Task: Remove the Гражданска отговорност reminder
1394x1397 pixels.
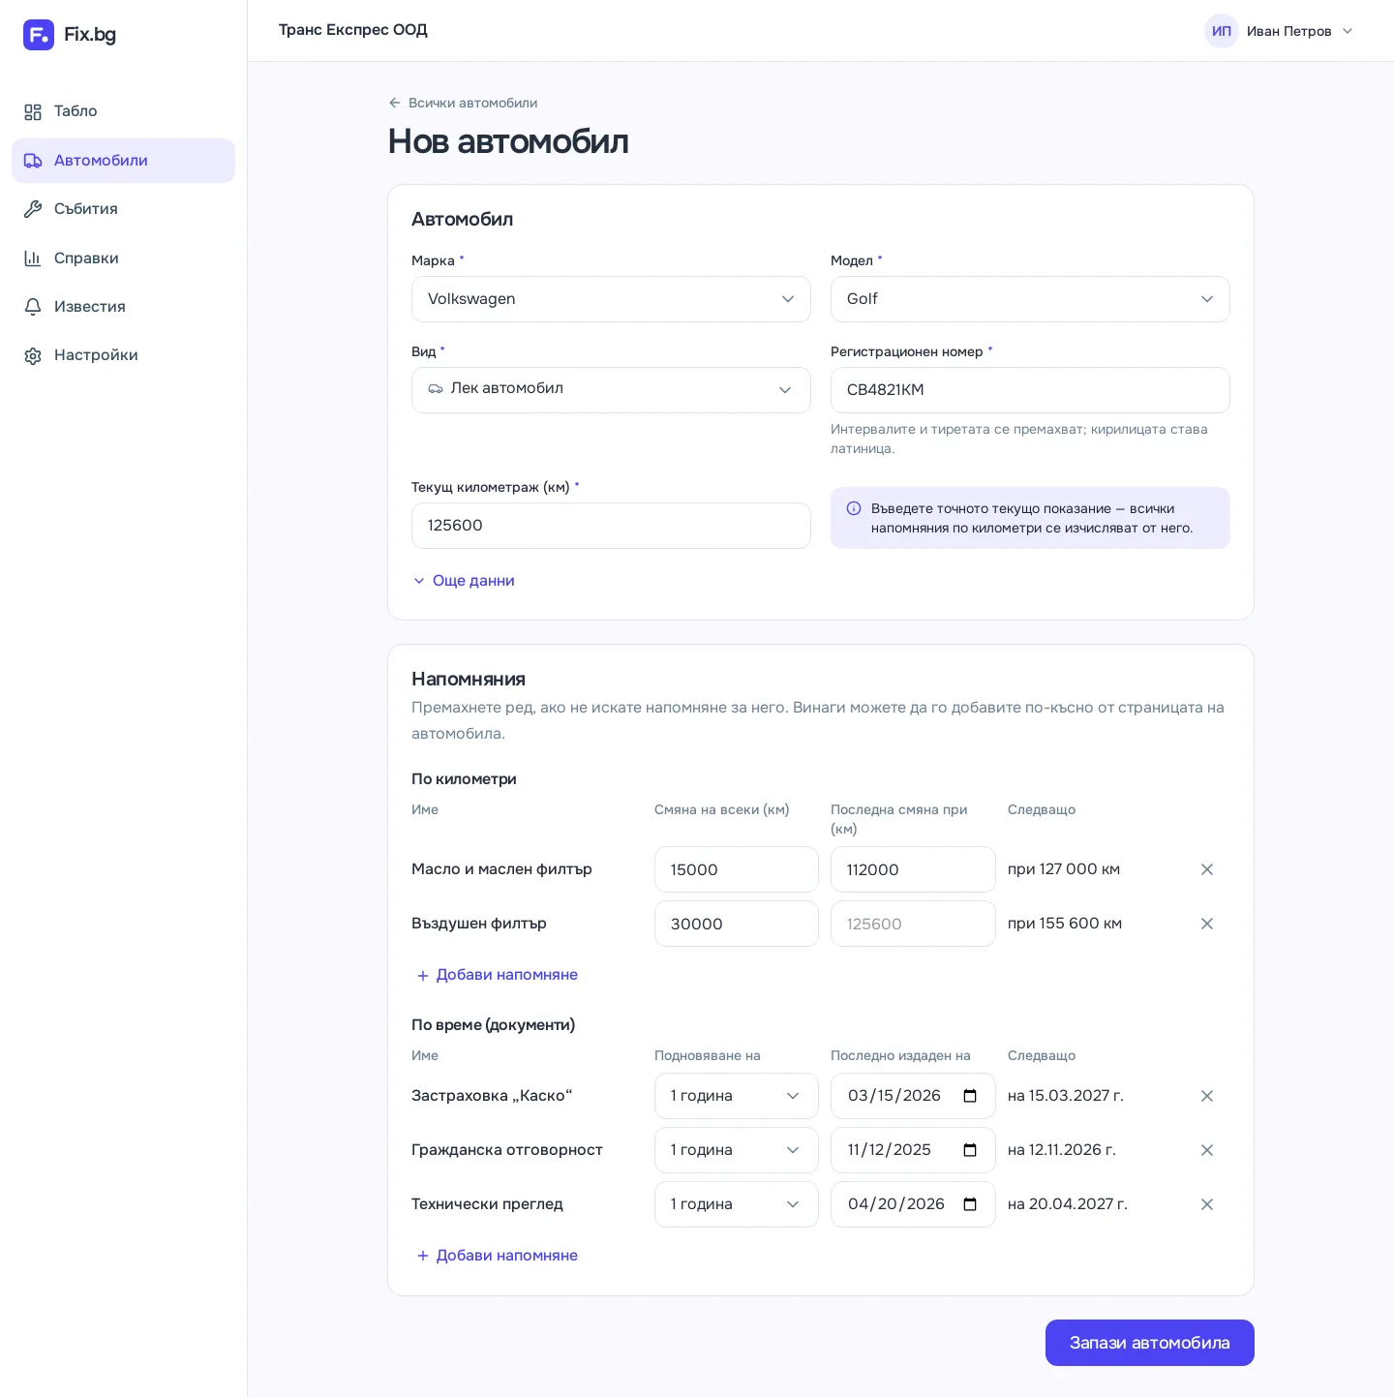Action: pyautogui.click(x=1206, y=1150)
